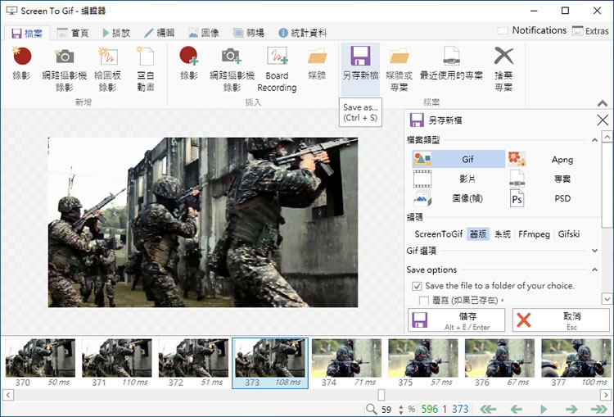Select frame 371 thumbnail
This screenshot has width=614, height=417.
click(x=117, y=363)
